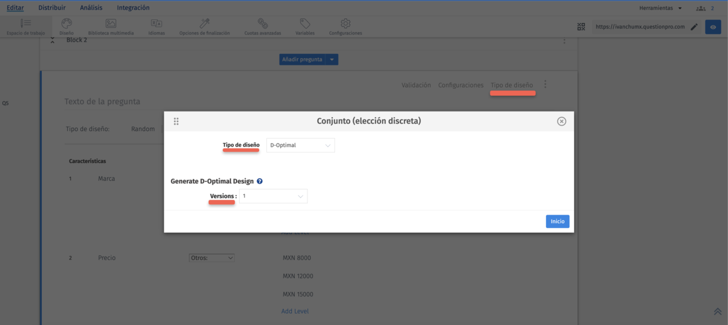
Task: Click the Block 2 title
Action: (x=76, y=40)
